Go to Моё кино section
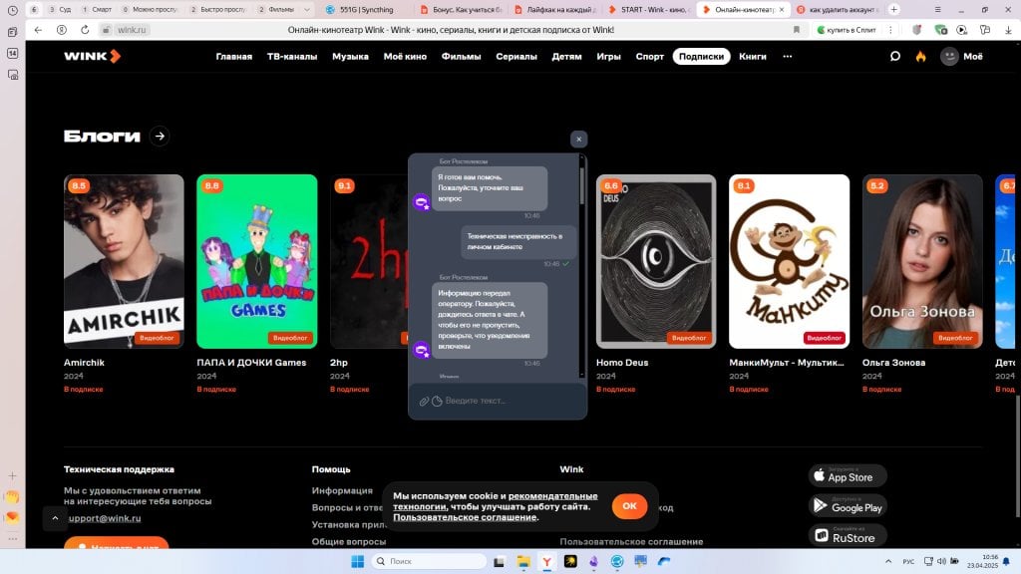 (405, 57)
